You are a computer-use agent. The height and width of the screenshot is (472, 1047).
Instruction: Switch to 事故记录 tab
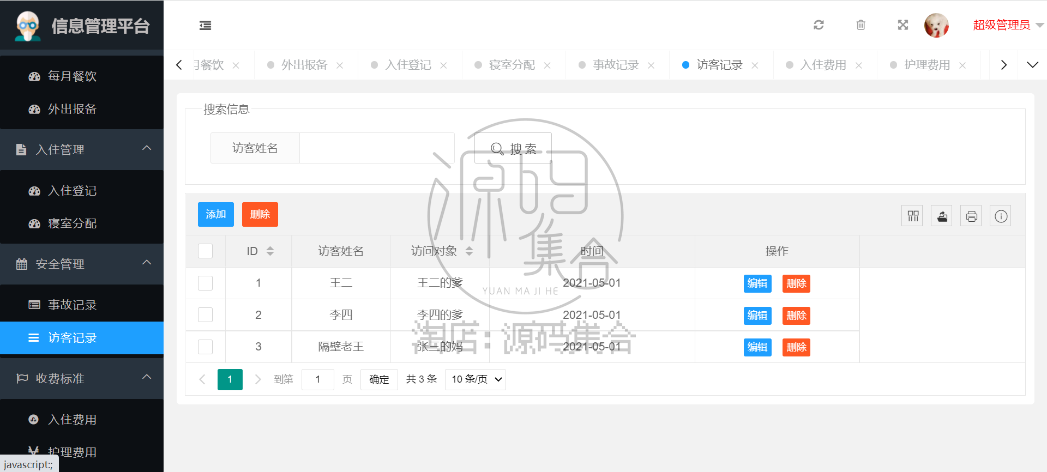[616, 65]
